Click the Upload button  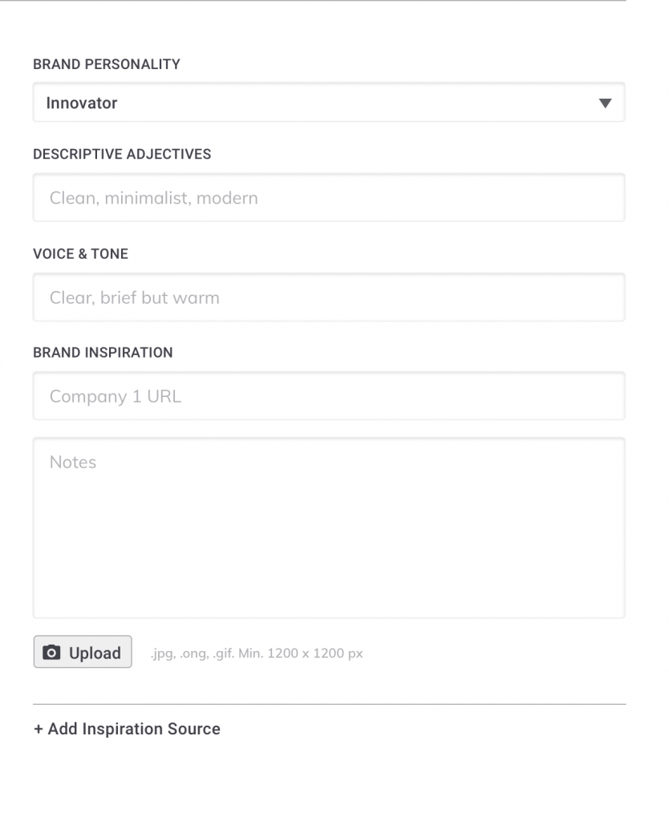pos(83,653)
